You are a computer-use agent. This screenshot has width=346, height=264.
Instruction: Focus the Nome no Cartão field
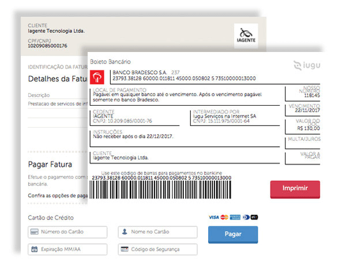pos(157,232)
